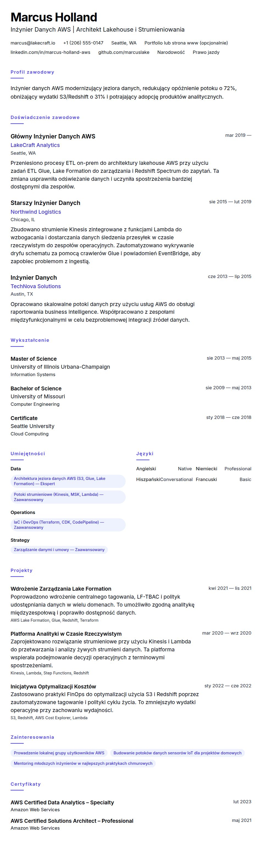
Task: Select AWS Certified Data Analytics – Specialty entry
Action: (x=62, y=803)
